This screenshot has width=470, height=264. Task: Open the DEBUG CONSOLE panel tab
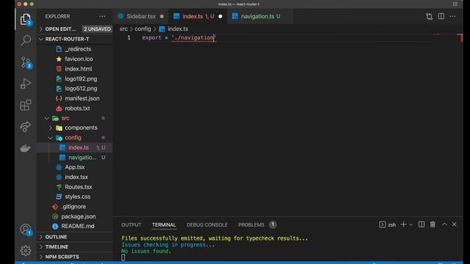point(207,225)
